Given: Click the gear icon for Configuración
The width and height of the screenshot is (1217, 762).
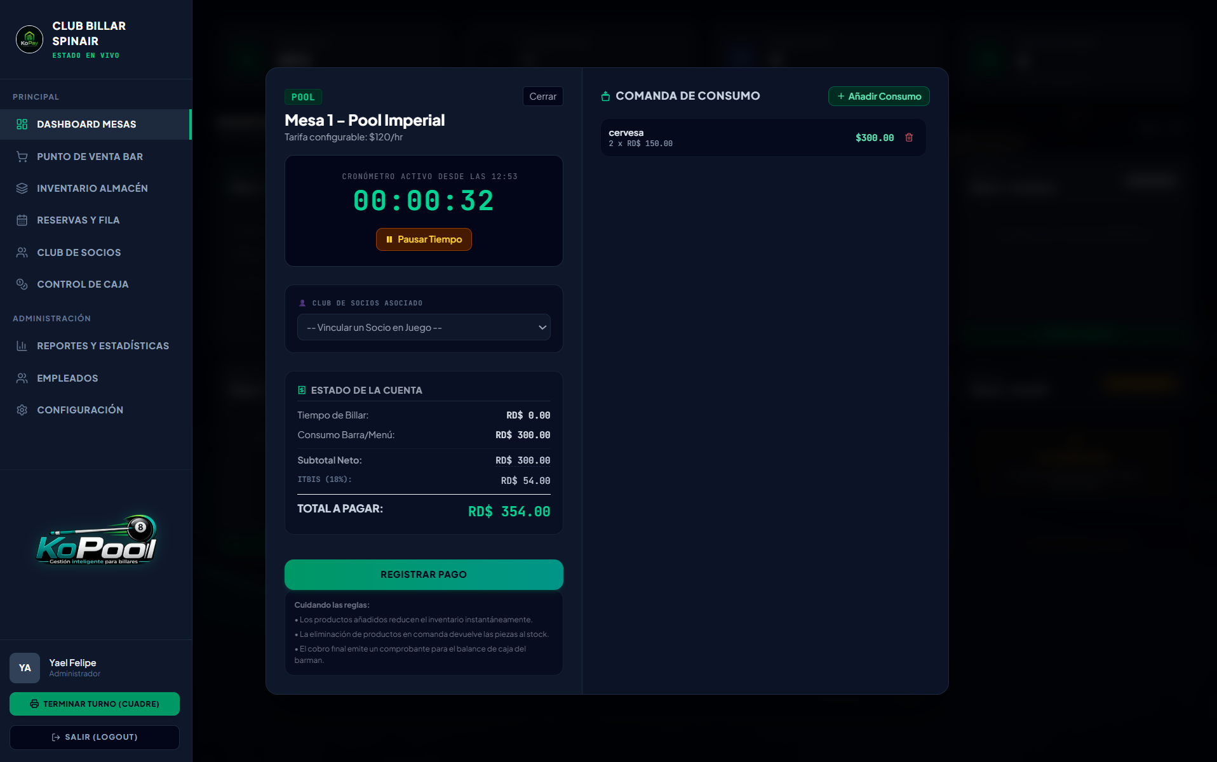Looking at the screenshot, I should coord(22,410).
